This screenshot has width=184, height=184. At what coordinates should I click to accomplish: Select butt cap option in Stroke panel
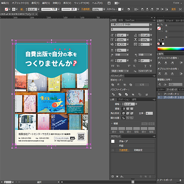pyautogui.click(x=123, y=109)
